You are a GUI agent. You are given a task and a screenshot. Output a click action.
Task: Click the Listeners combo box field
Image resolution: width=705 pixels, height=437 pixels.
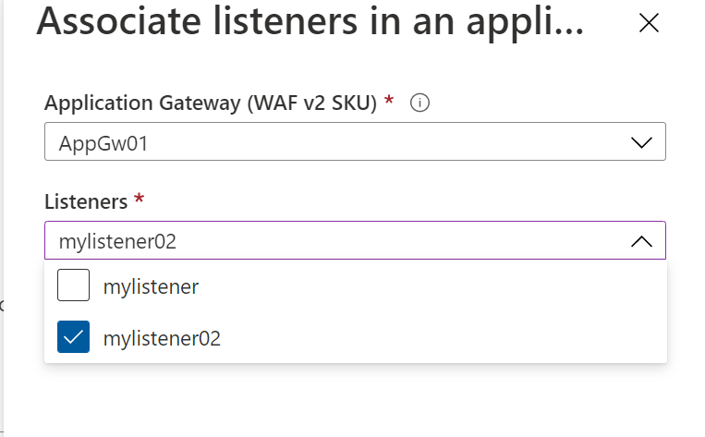355,241
